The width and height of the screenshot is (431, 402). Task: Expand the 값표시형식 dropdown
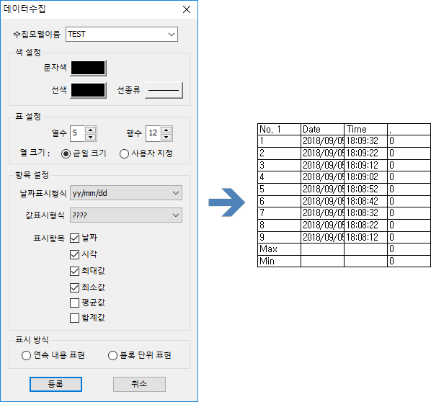(126, 215)
